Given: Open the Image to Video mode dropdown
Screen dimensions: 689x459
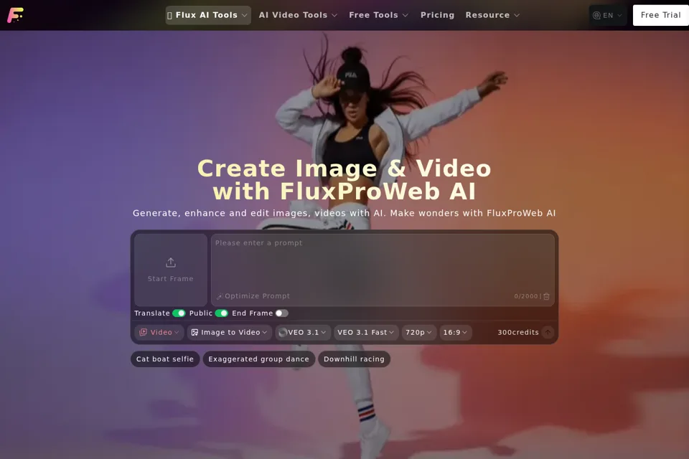Looking at the screenshot, I should [230, 333].
